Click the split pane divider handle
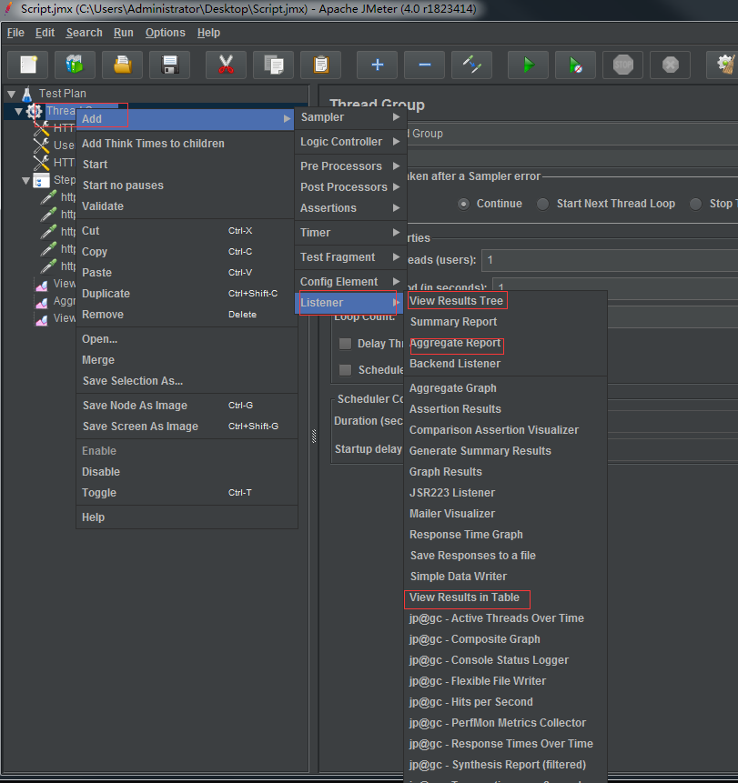The image size is (738, 783). 314,436
